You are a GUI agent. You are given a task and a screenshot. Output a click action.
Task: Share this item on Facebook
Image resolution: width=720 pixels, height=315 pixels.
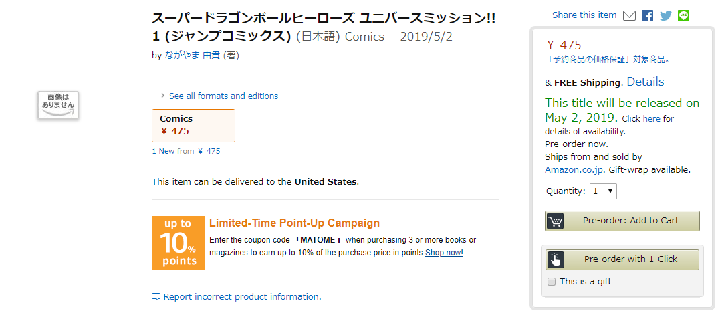click(x=647, y=15)
